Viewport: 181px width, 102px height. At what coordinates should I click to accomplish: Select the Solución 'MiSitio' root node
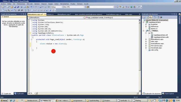[x=157, y=20]
